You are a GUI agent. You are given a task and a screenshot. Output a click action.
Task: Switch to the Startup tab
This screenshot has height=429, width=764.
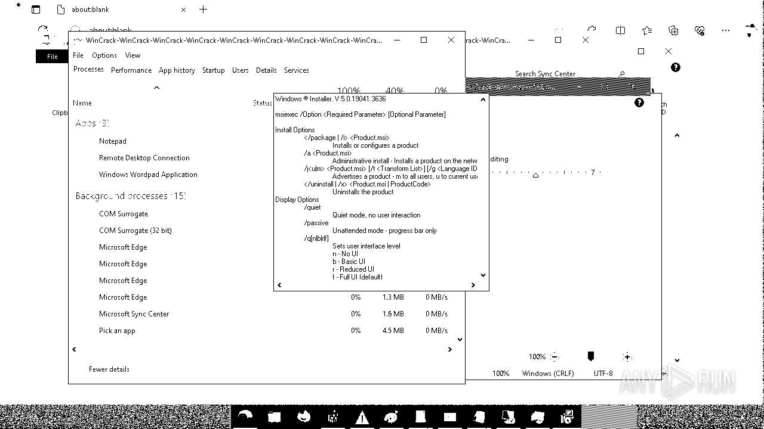213,70
